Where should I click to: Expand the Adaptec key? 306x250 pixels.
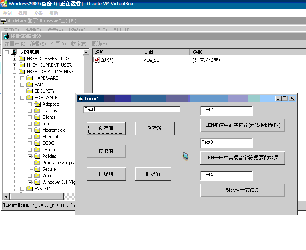pyautogui.click(x=30, y=104)
